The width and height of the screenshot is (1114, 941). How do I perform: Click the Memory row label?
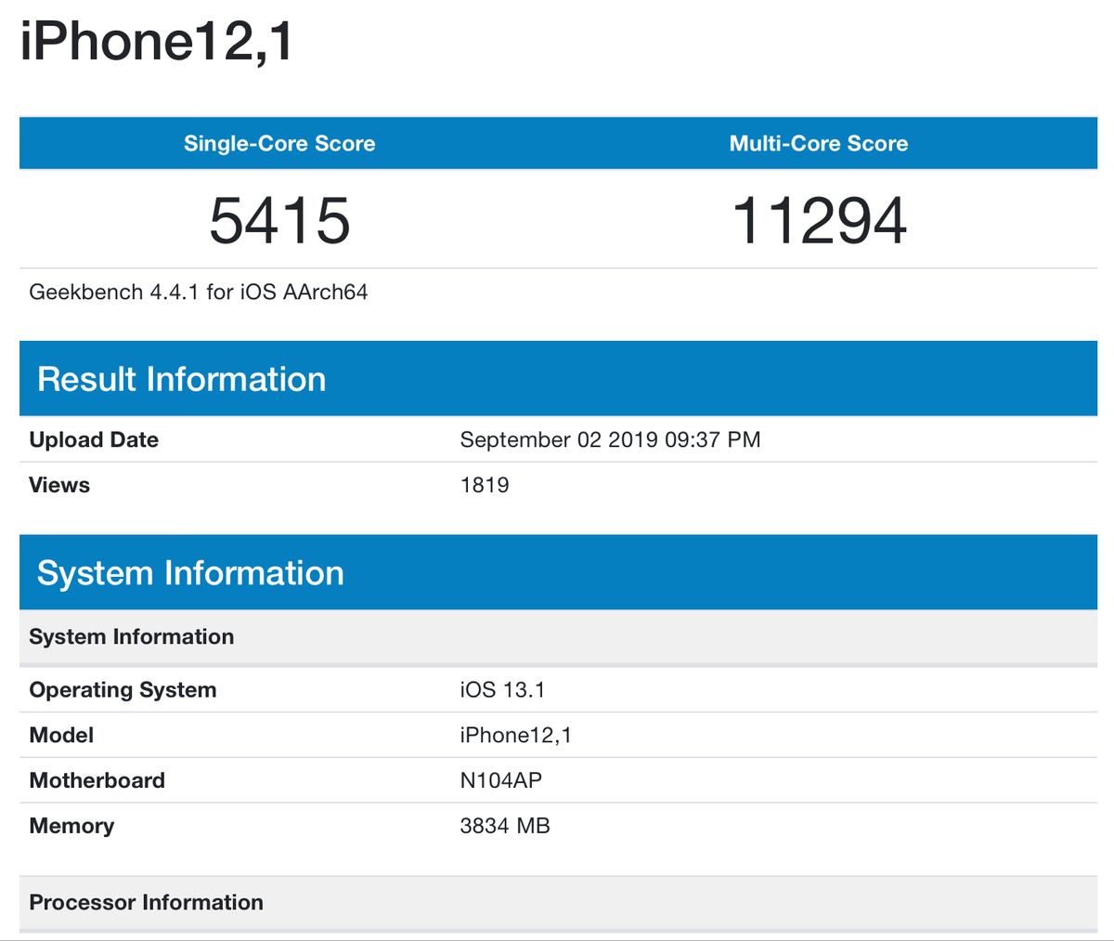[x=71, y=825]
